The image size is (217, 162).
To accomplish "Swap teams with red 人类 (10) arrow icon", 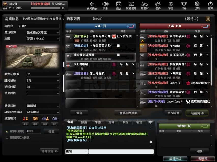I will [x=205, y=26].
